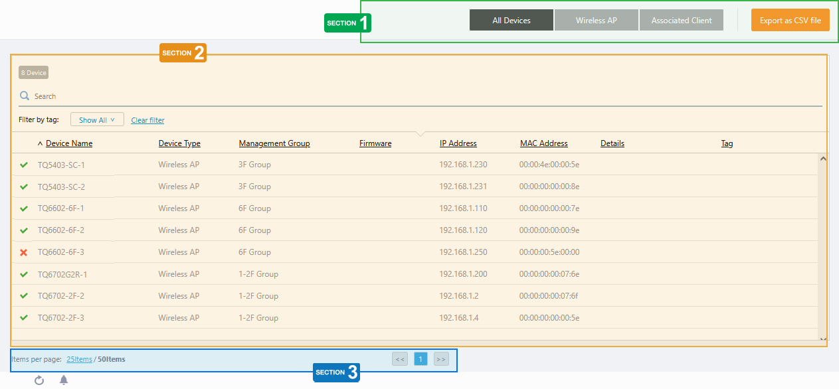
Task: Set items per page to 25Items
Action: [x=79, y=359]
